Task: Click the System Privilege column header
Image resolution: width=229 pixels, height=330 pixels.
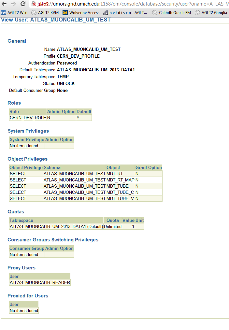Action: [x=27, y=139]
